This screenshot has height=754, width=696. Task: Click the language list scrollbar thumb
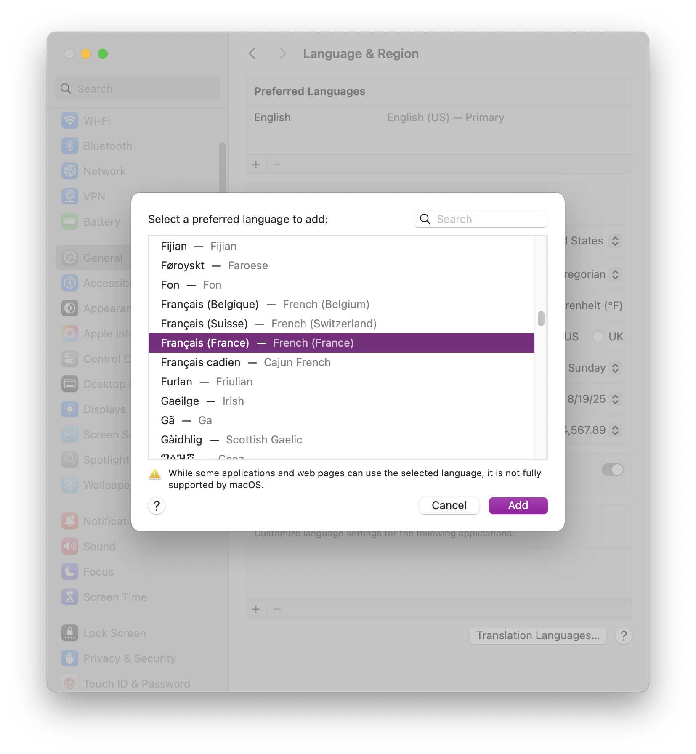pos(541,319)
